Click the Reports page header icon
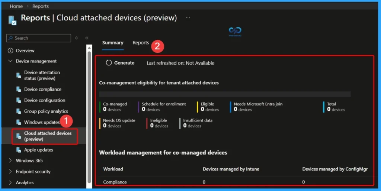The width and height of the screenshot is (381, 191). (12, 20)
